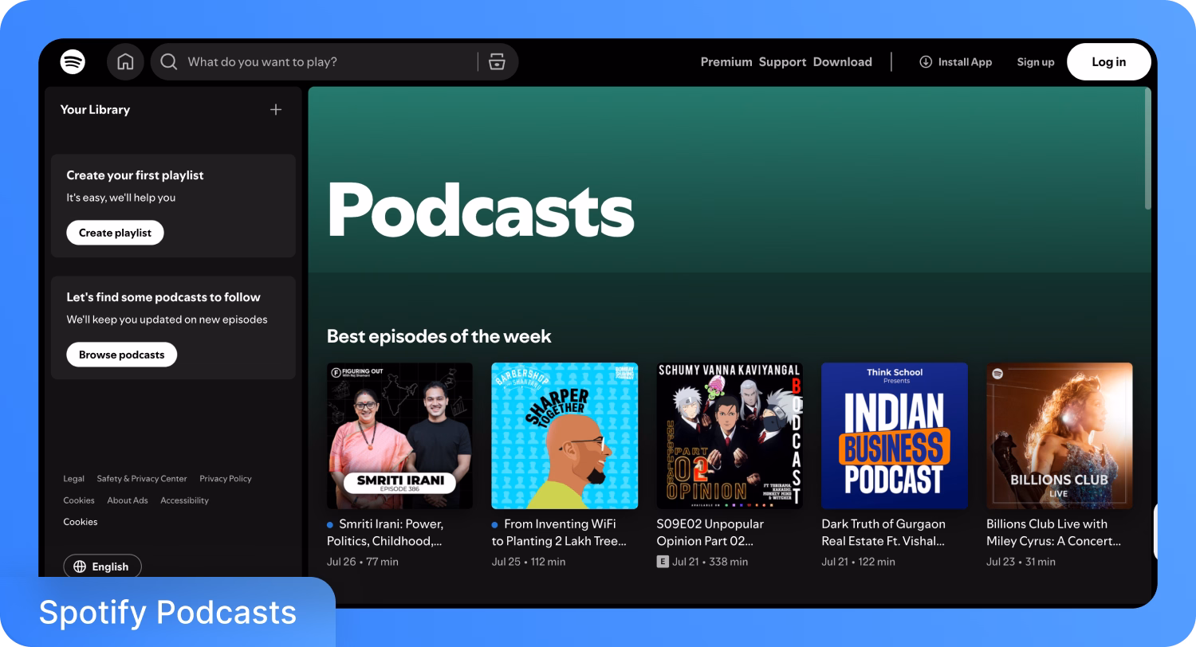Click Create playlist button
The width and height of the screenshot is (1196, 647).
115,233
